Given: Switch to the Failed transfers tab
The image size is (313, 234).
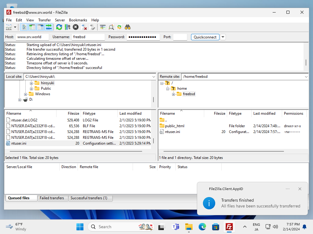Looking at the screenshot, I should 53,198.
